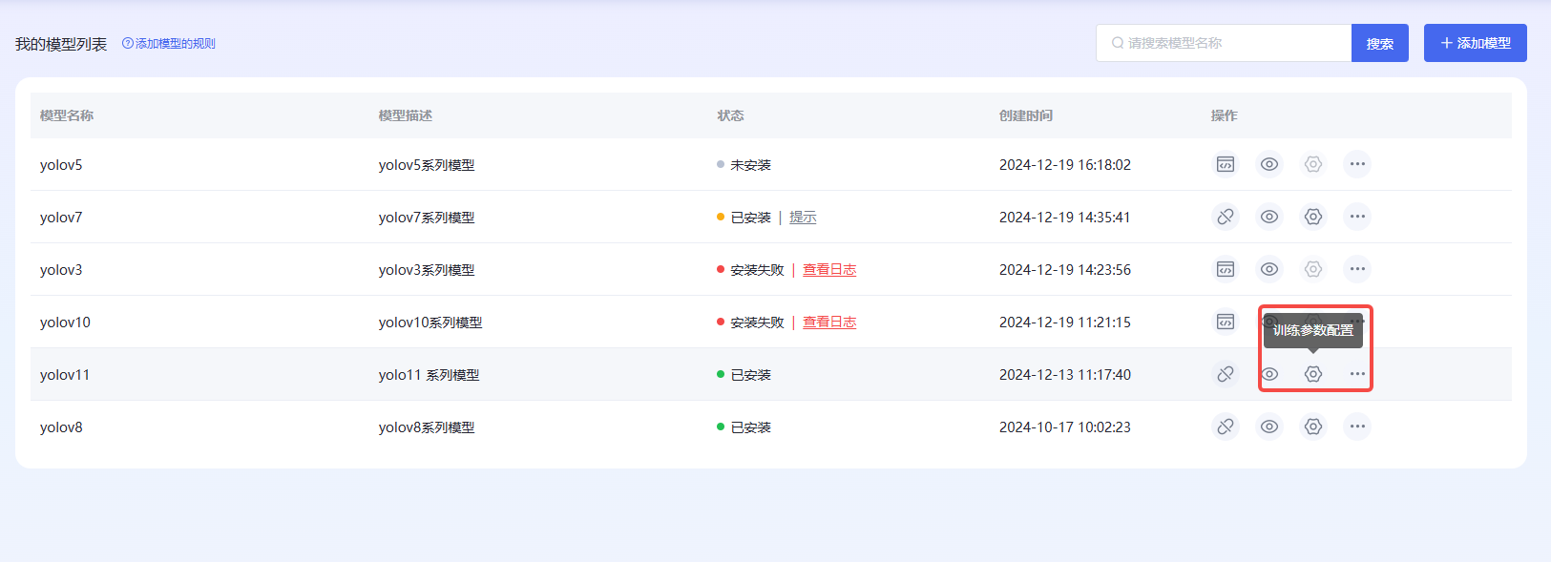Click timestamp 2024-12-19 16:18:02
The height and width of the screenshot is (562, 1551).
point(1065,165)
